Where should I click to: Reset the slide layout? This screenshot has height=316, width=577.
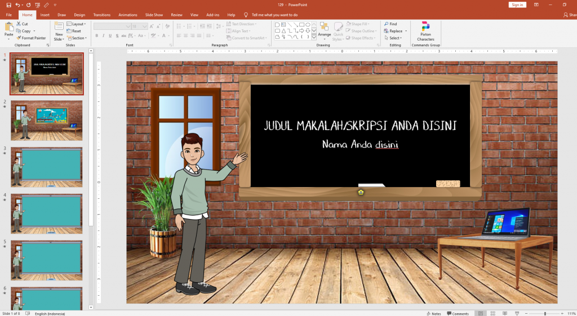[x=74, y=31]
